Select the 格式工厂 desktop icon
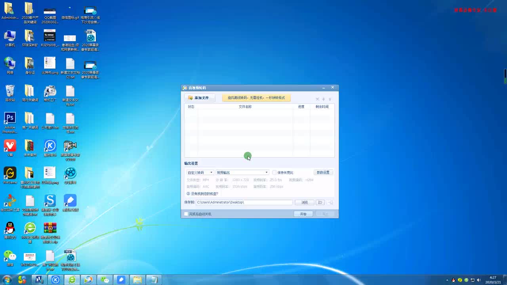The height and width of the screenshot is (285, 507). [x=50, y=93]
